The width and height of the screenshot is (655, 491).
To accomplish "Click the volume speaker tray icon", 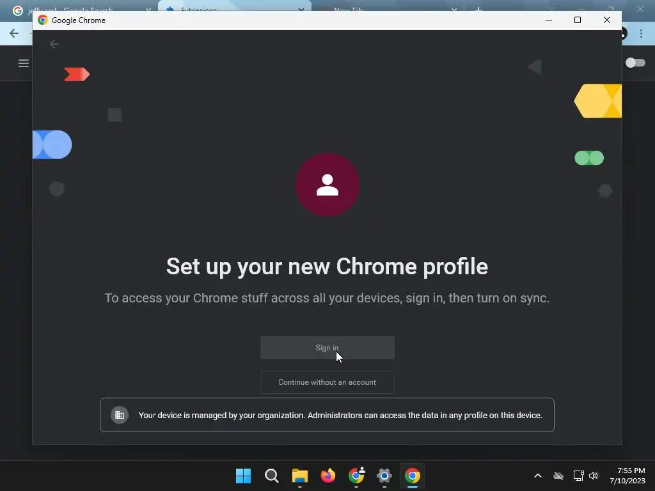I will [x=594, y=476].
